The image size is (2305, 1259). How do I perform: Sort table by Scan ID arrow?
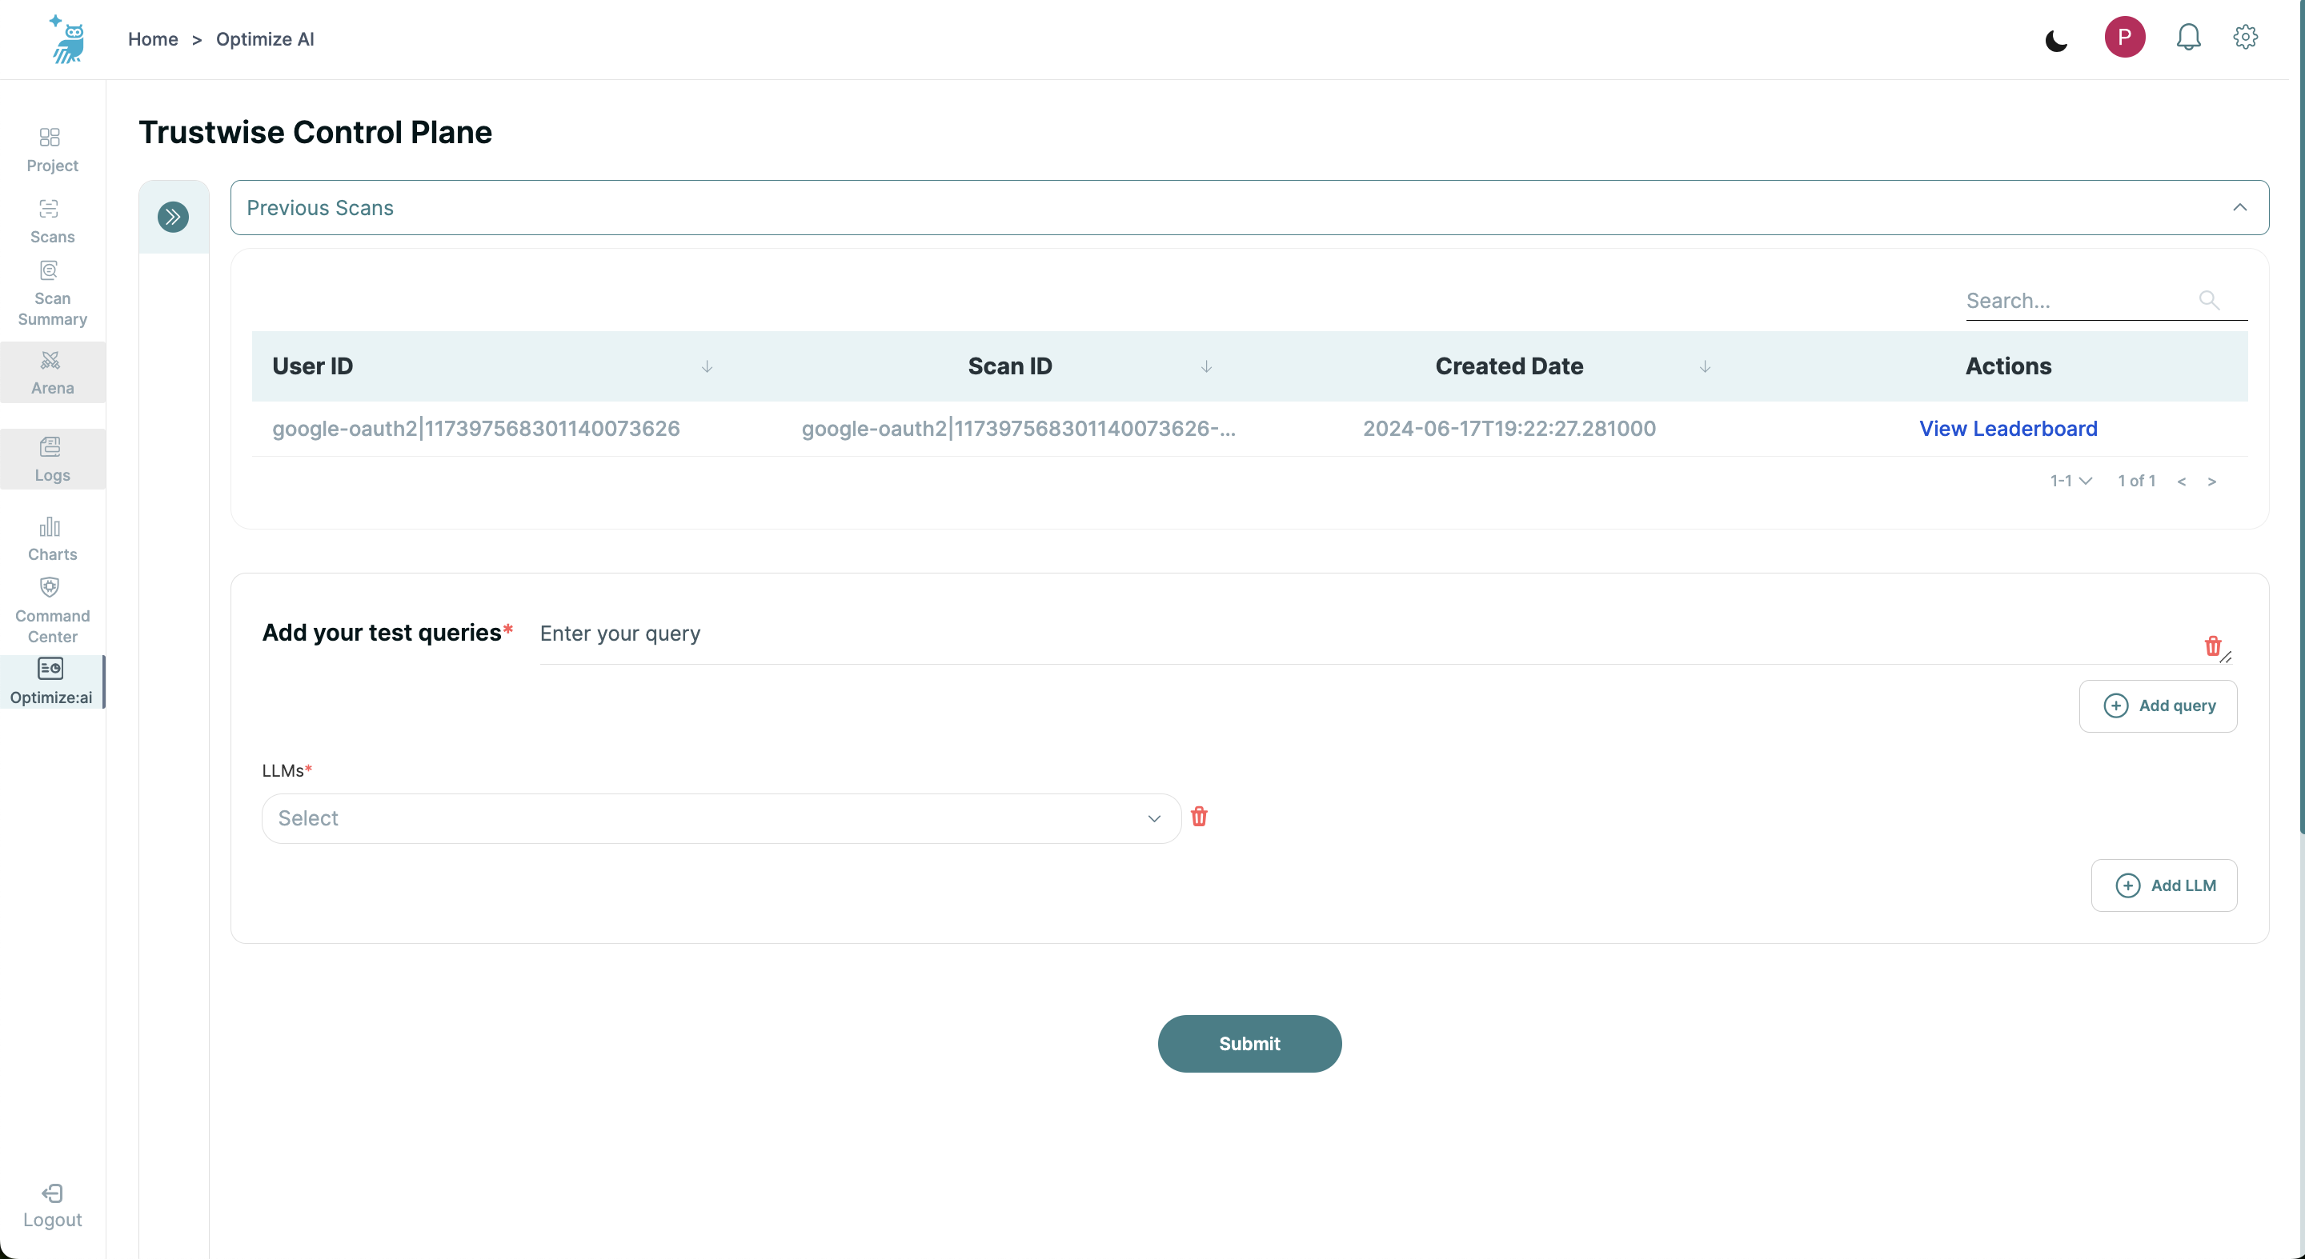pyautogui.click(x=1206, y=366)
